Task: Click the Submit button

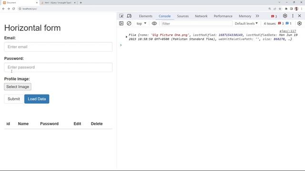Action: pos(14,99)
